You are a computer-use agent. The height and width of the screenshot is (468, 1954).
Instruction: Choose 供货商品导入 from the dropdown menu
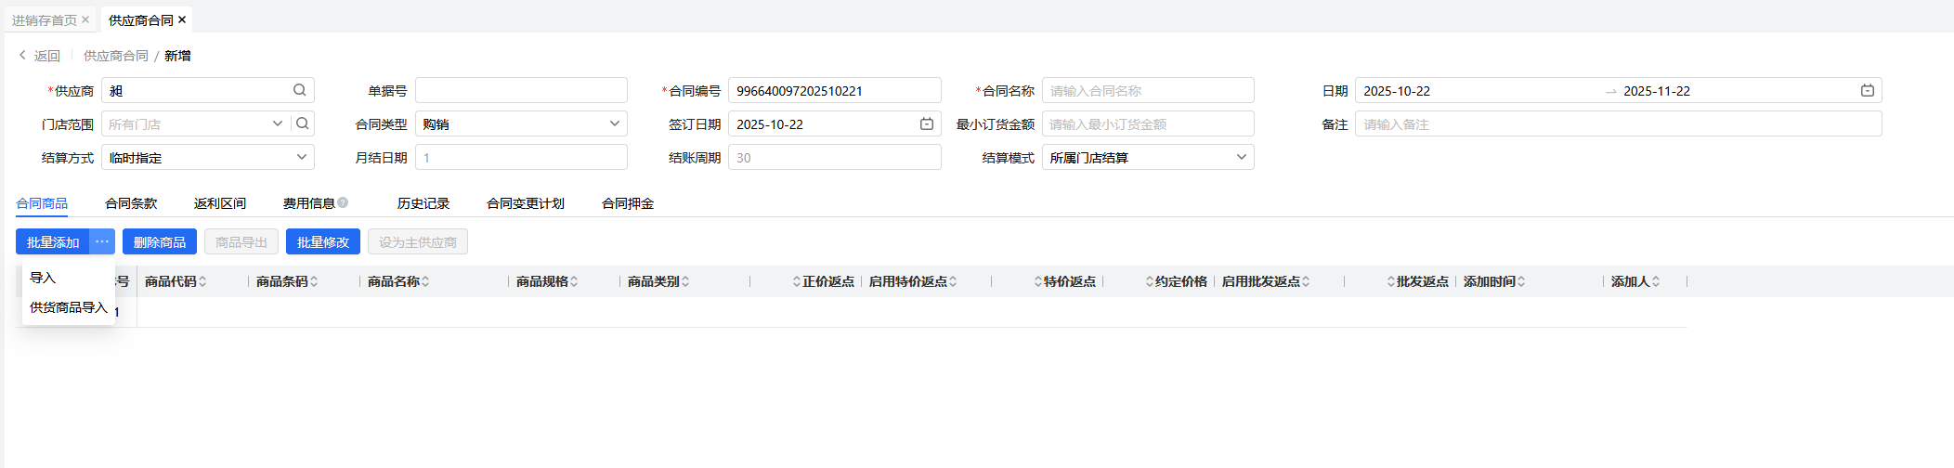point(69,307)
